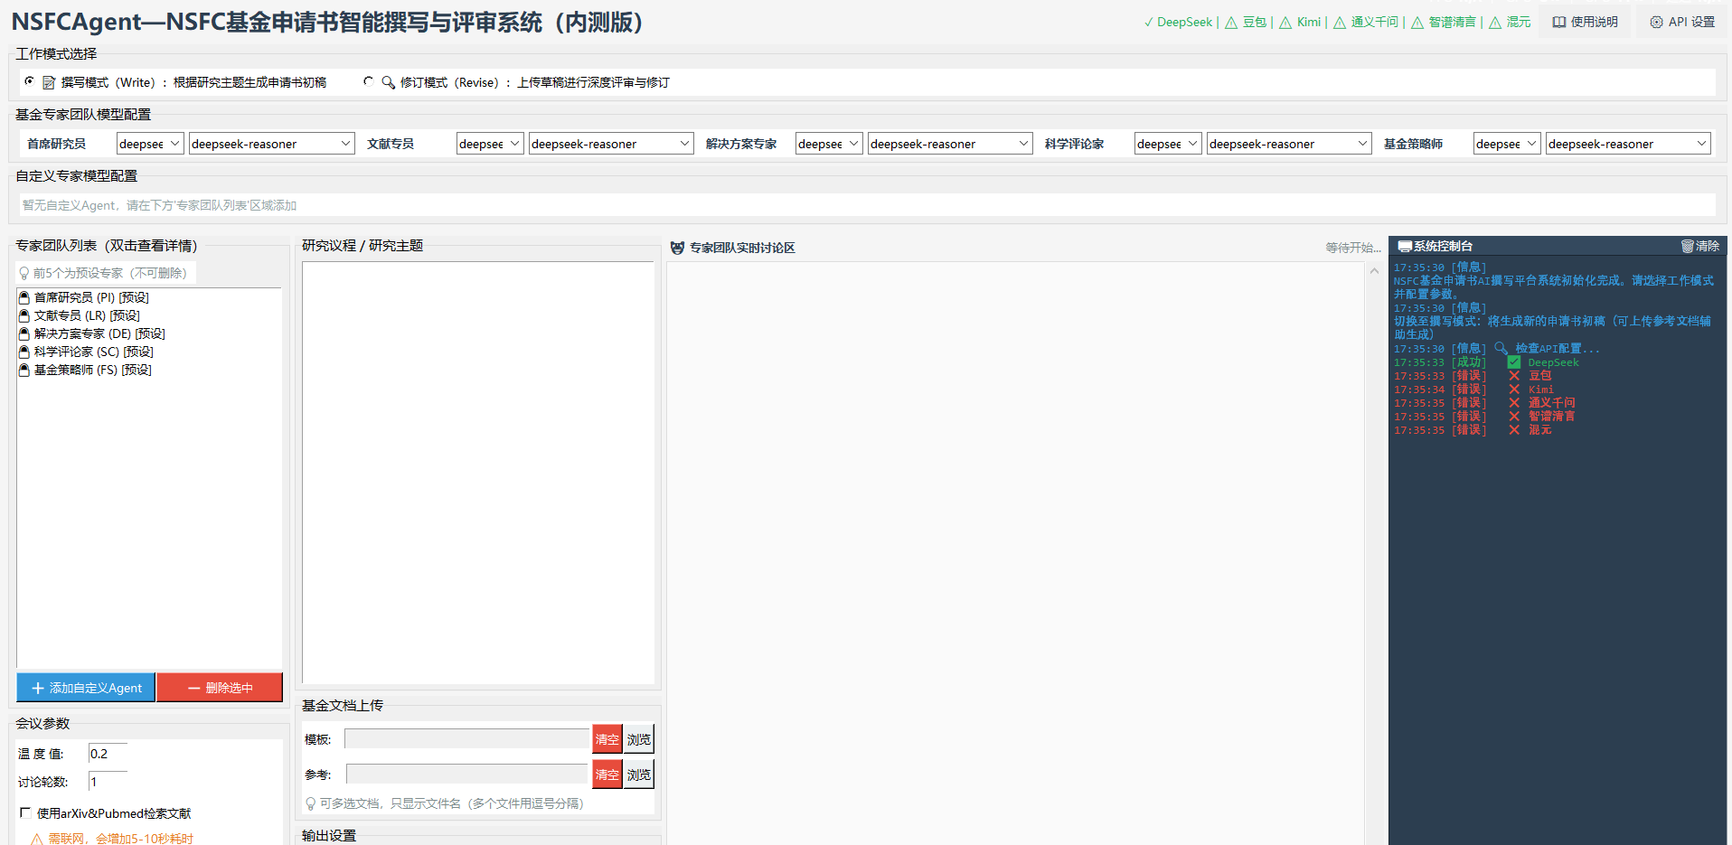The image size is (1732, 845).
Task: Click the robot icon on 专家团队实时讨论区 header
Action: coord(676,247)
